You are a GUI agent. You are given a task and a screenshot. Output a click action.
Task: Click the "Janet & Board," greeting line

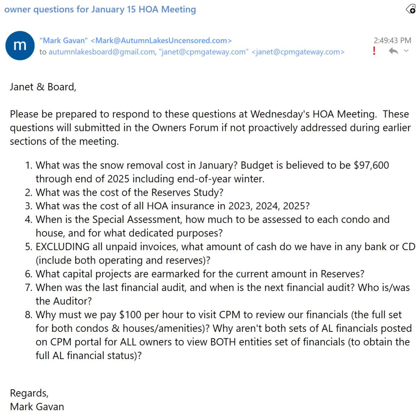[43, 87]
